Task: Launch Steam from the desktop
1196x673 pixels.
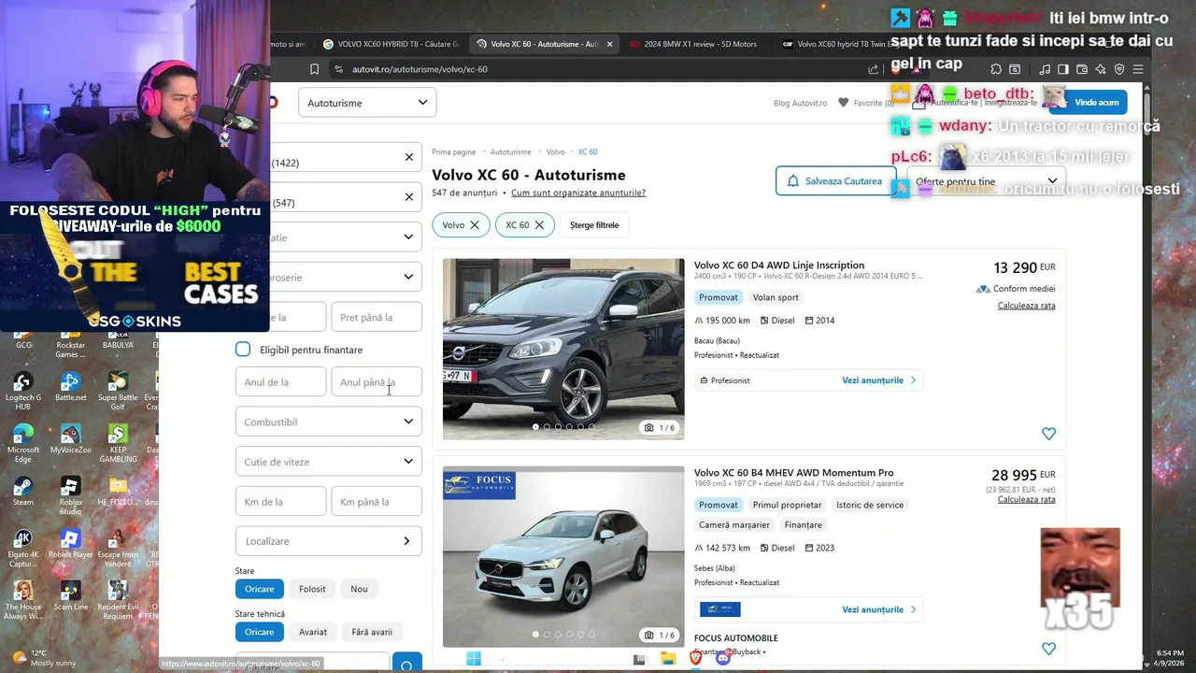Action: (23, 492)
